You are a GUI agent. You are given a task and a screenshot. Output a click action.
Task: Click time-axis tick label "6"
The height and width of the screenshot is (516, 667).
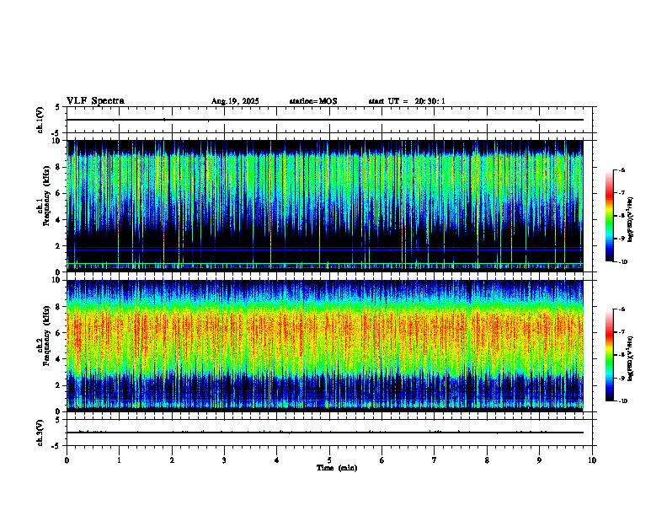382,460
